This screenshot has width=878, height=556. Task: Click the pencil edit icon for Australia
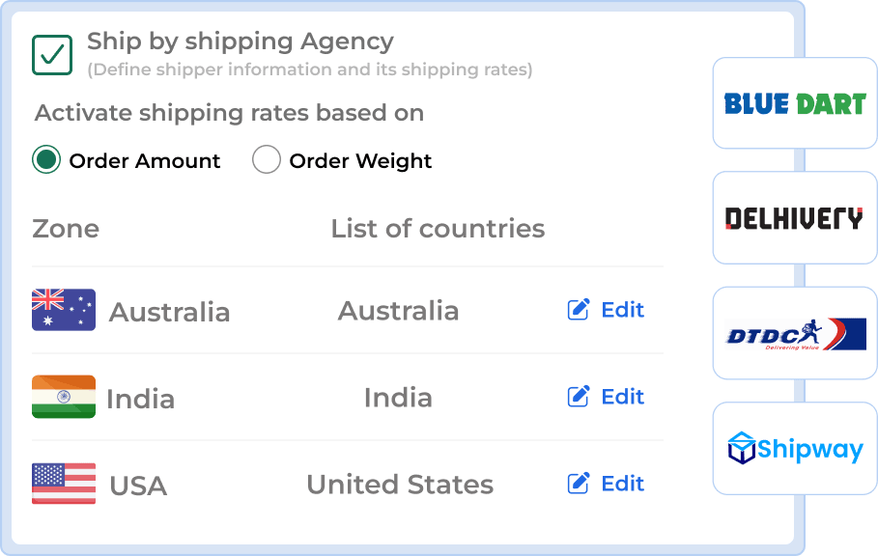(578, 309)
